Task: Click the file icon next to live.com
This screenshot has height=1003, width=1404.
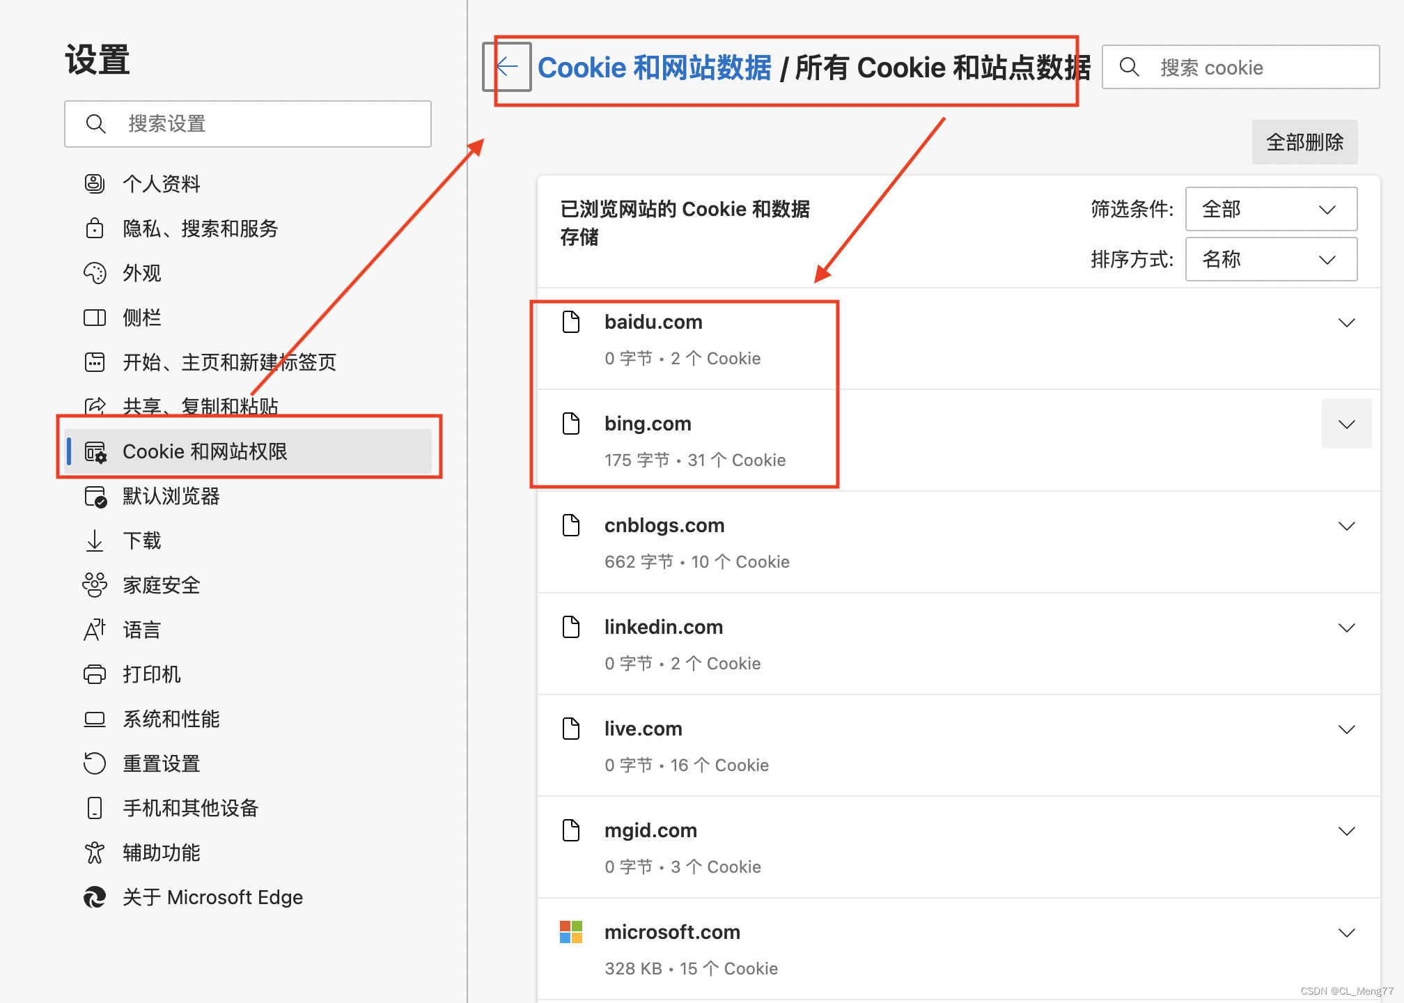Action: 571,729
